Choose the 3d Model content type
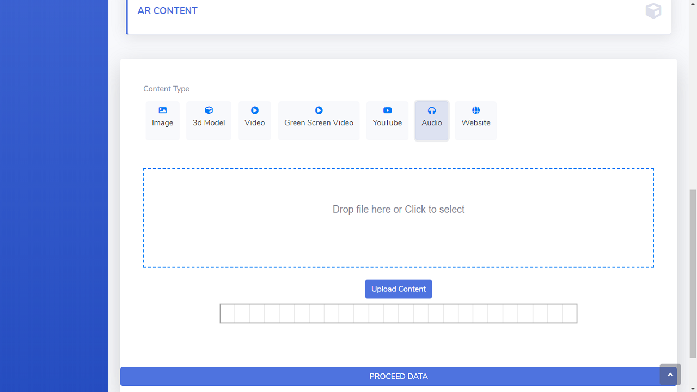Image resolution: width=697 pixels, height=392 pixels. coord(209,121)
